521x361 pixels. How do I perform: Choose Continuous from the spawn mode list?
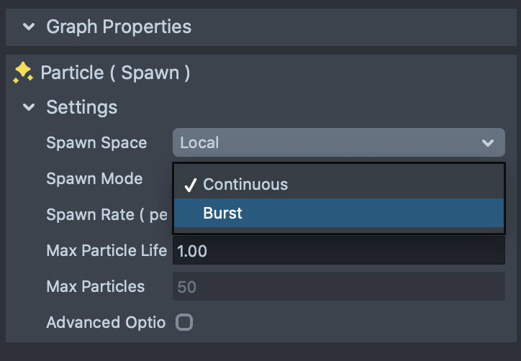pos(245,185)
